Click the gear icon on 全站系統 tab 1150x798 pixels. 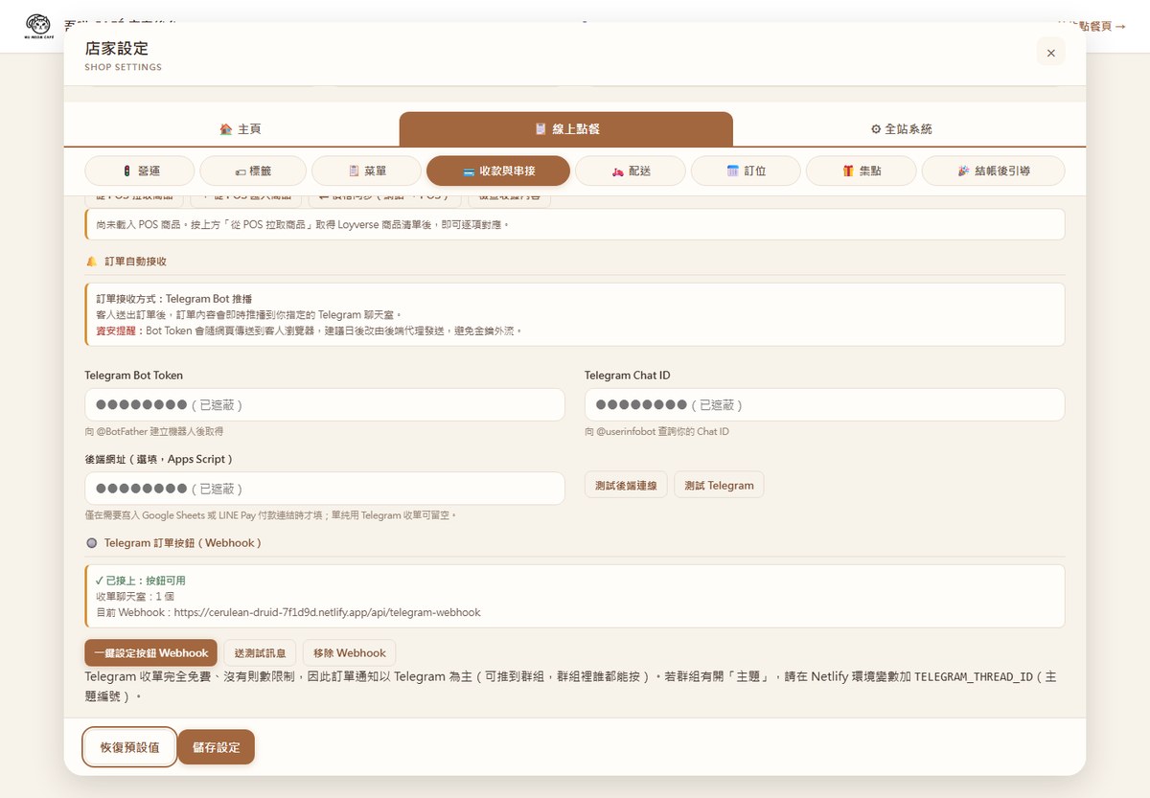click(x=876, y=129)
